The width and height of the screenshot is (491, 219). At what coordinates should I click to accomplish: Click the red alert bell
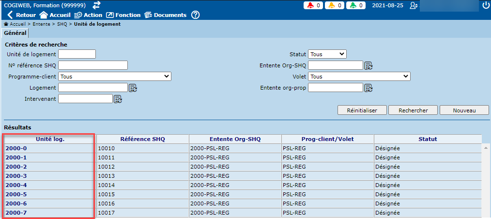coord(310,5)
